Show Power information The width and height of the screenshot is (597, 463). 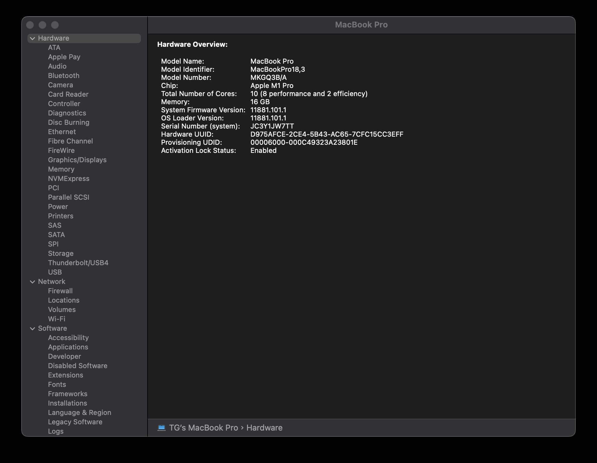pyautogui.click(x=58, y=207)
